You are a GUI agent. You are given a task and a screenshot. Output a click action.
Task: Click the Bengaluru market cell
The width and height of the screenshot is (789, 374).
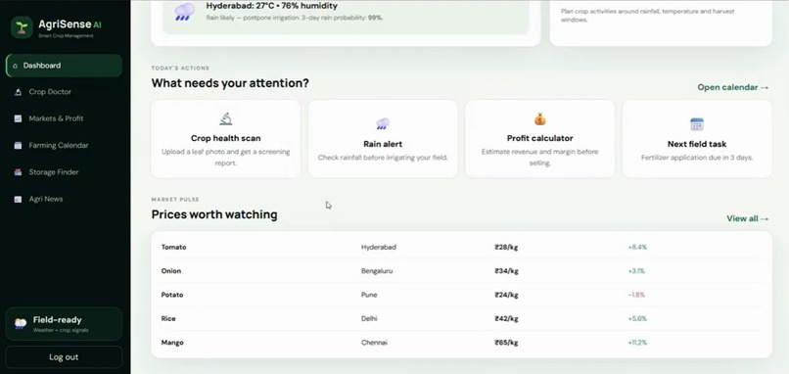tap(377, 271)
